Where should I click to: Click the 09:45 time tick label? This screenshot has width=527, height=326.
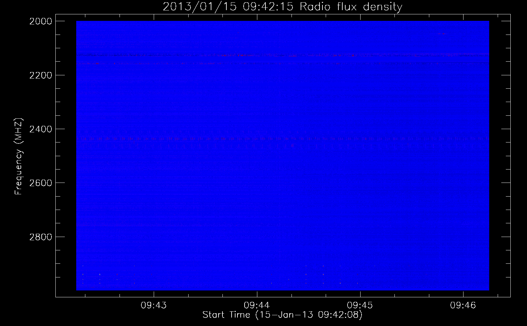(360, 305)
